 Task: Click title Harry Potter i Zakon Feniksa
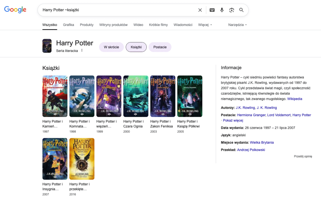tap(161, 124)
